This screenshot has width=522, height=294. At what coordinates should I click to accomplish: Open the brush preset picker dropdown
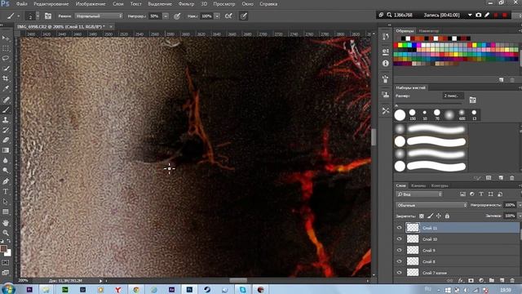tap(38, 16)
